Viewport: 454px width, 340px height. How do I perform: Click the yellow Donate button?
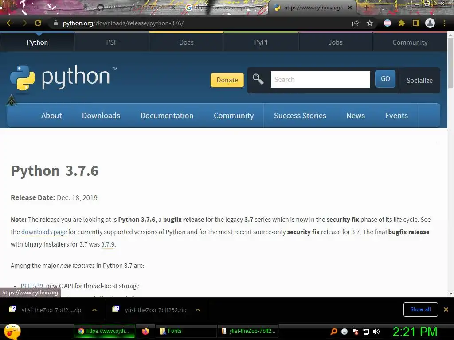[x=227, y=80]
